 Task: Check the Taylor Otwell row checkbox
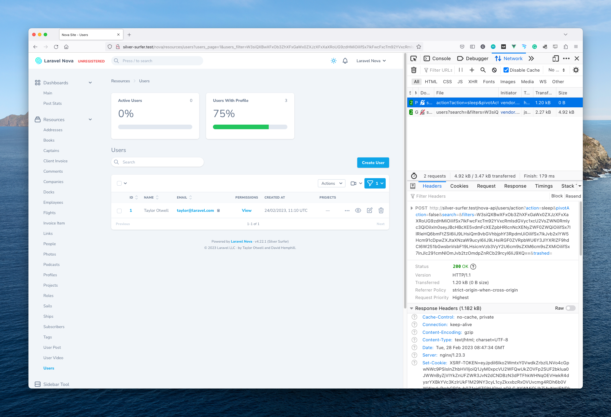pos(119,211)
